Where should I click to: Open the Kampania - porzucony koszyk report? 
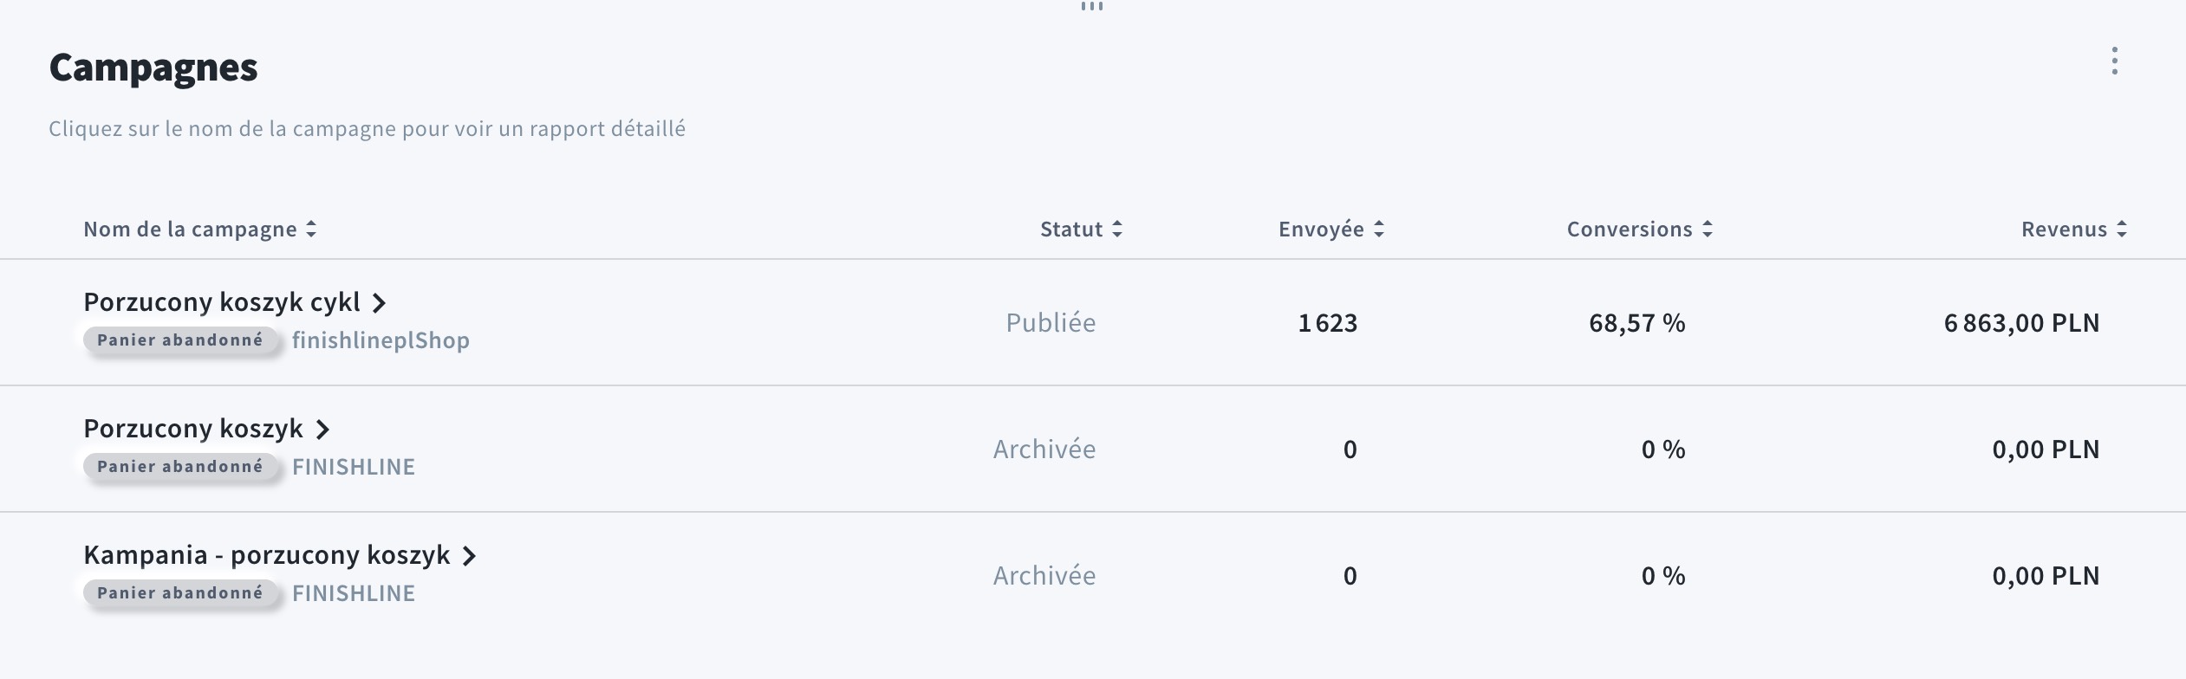coord(266,555)
